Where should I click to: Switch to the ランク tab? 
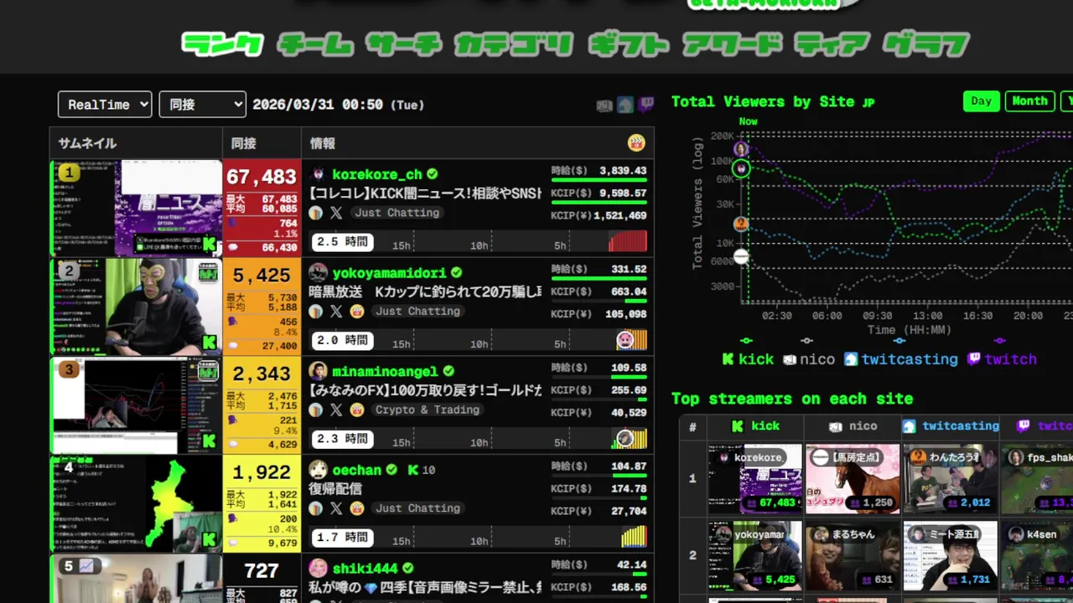point(223,44)
